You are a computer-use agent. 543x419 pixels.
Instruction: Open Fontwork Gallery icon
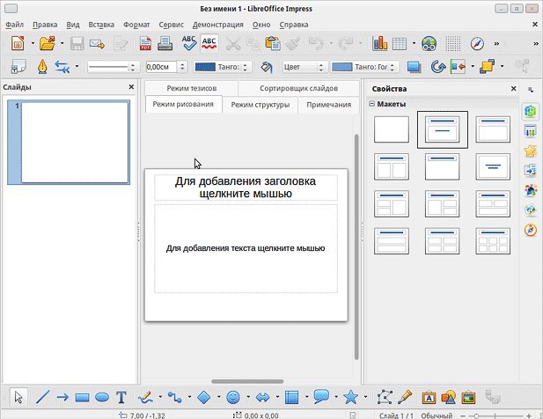click(429, 398)
